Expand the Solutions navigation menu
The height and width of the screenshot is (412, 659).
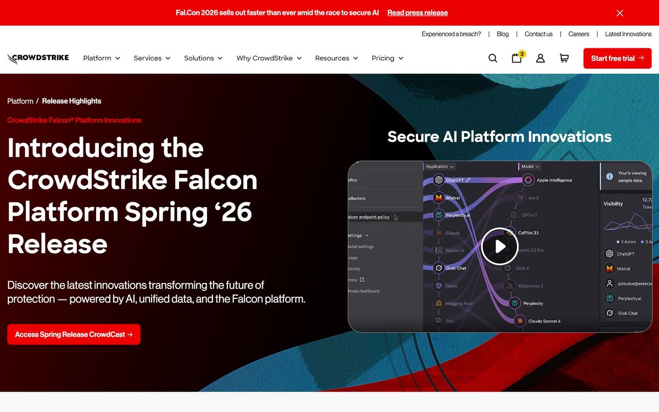203,58
